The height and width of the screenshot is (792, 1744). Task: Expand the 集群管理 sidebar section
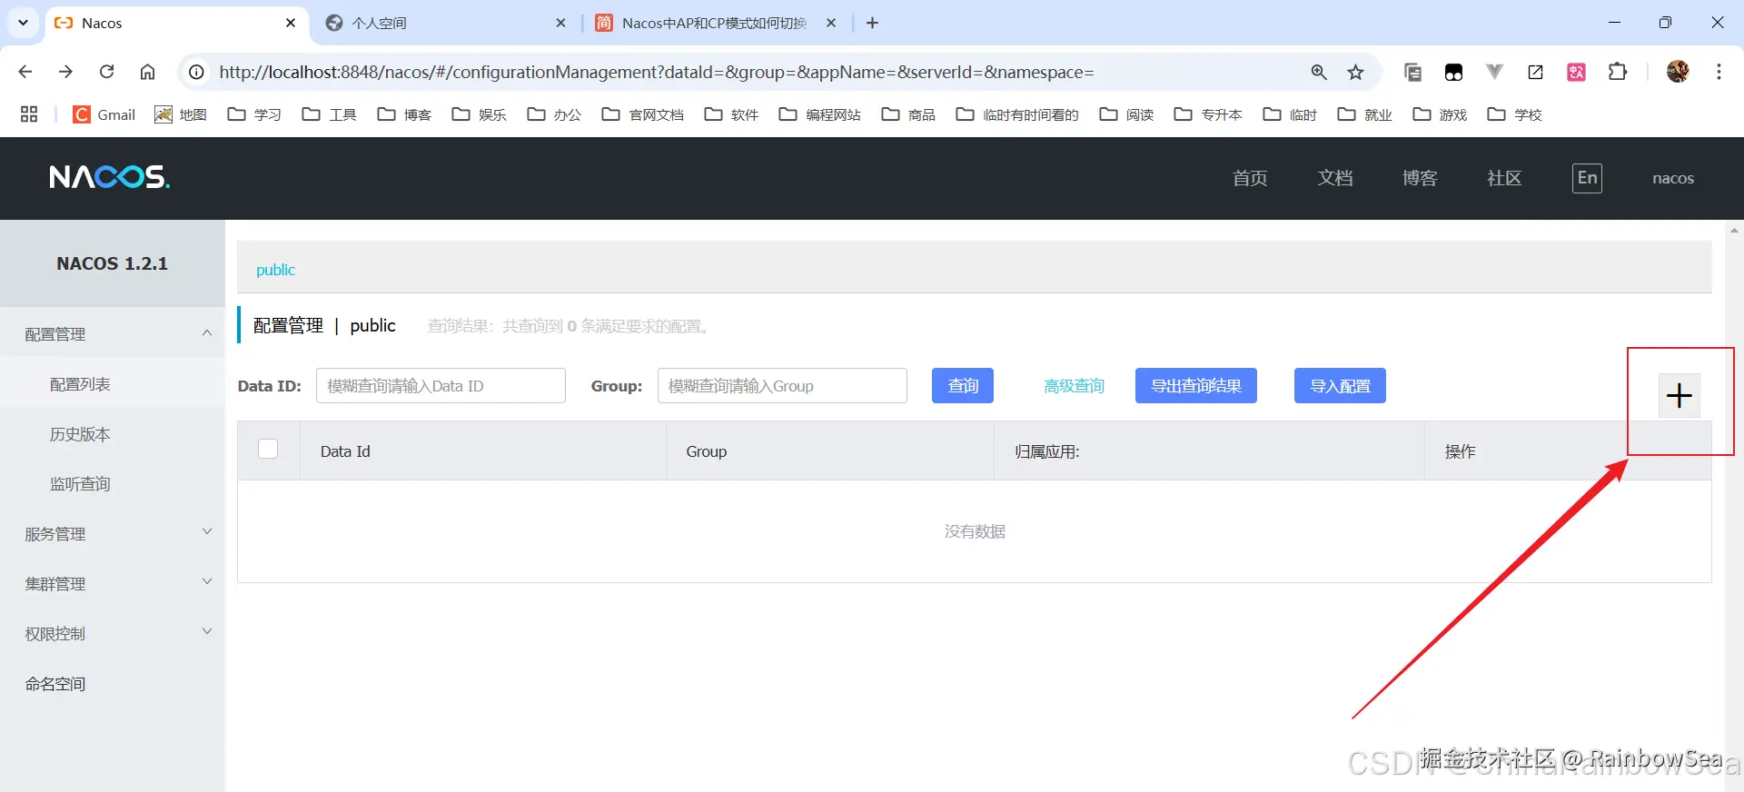(113, 584)
